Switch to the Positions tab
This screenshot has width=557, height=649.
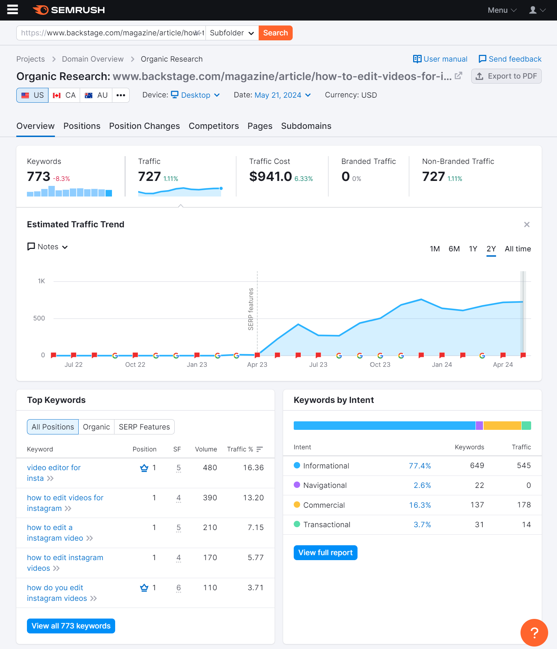click(82, 126)
